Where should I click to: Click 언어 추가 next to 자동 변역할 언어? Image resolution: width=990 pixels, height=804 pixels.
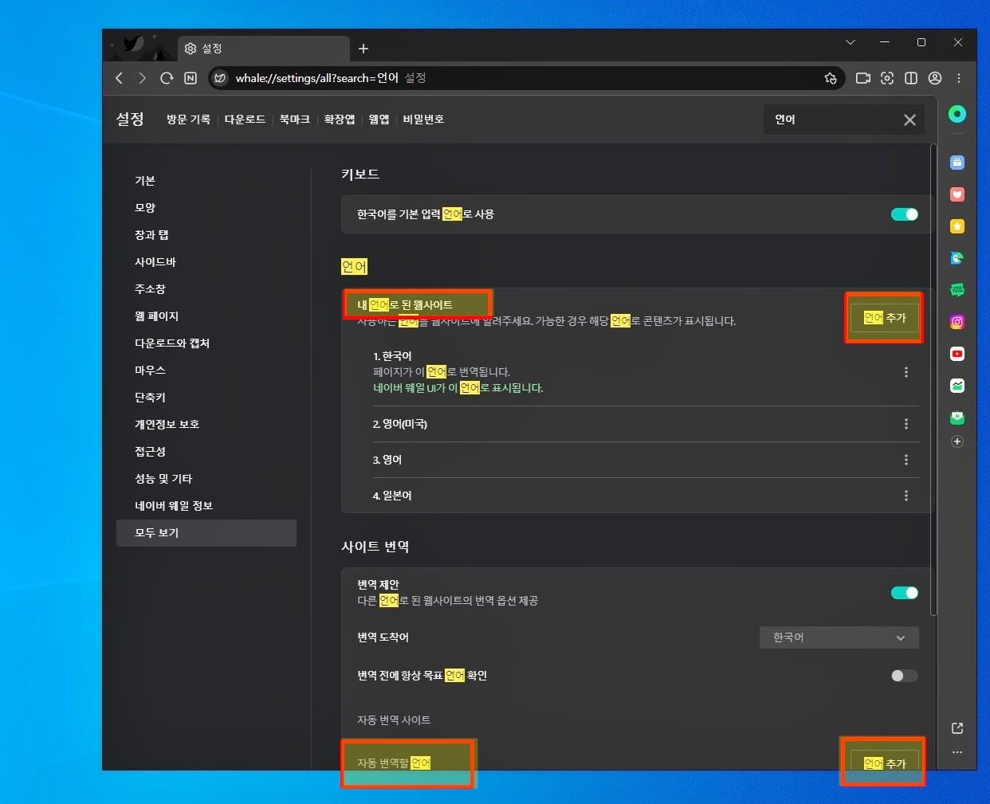coord(885,763)
